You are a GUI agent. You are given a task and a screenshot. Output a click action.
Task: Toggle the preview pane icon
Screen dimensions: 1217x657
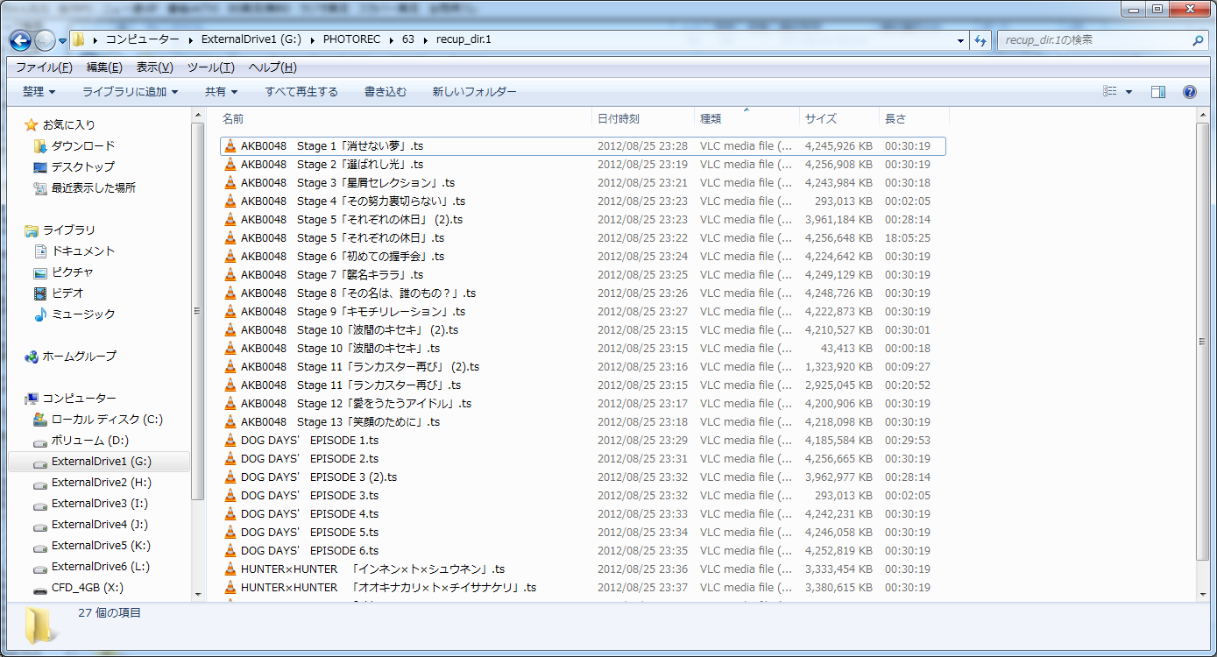[x=1158, y=92]
